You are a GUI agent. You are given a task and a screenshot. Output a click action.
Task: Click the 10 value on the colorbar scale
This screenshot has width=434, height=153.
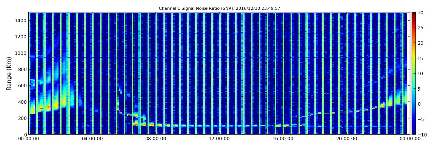click(421, 73)
